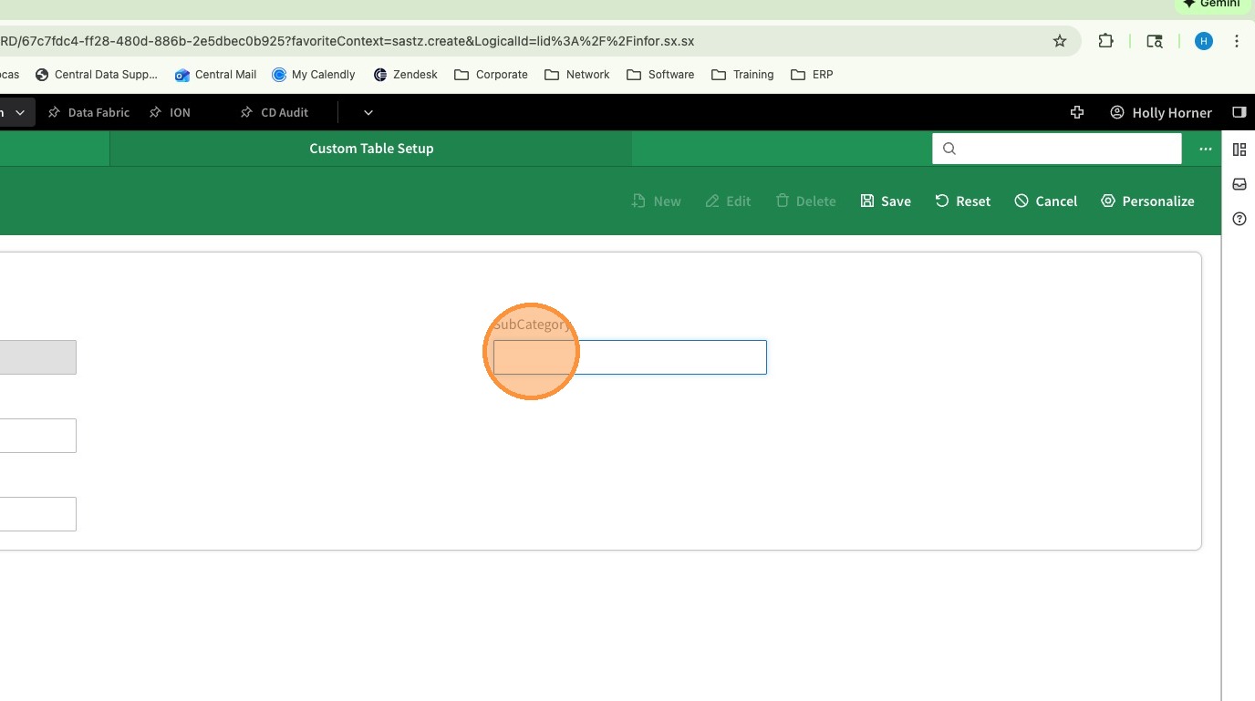This screenshot has width=1255, height=701.
Task: Open the Central Mail bookmark
Action: pos(216,75)
